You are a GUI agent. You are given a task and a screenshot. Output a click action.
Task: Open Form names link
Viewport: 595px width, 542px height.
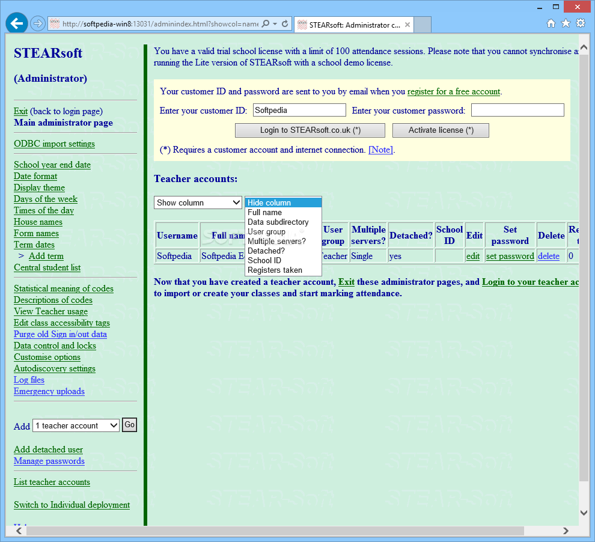pos(37,233)
